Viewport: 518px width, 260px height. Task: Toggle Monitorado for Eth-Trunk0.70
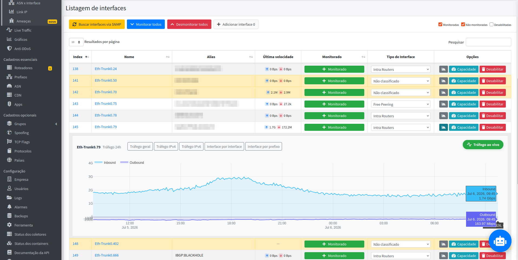(334, 92)
